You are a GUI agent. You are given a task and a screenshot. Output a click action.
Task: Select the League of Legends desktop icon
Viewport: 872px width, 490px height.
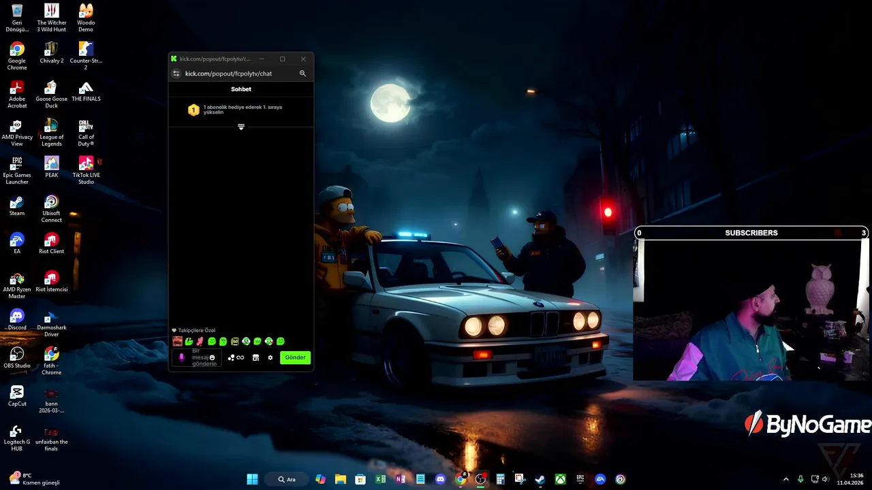[x=52, y=133]
